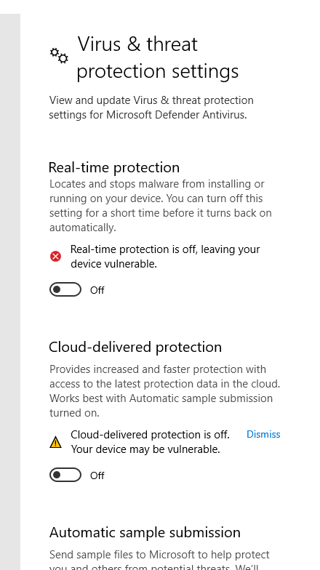Click the Off label beside Real-time protection toggle

(97, 290)
